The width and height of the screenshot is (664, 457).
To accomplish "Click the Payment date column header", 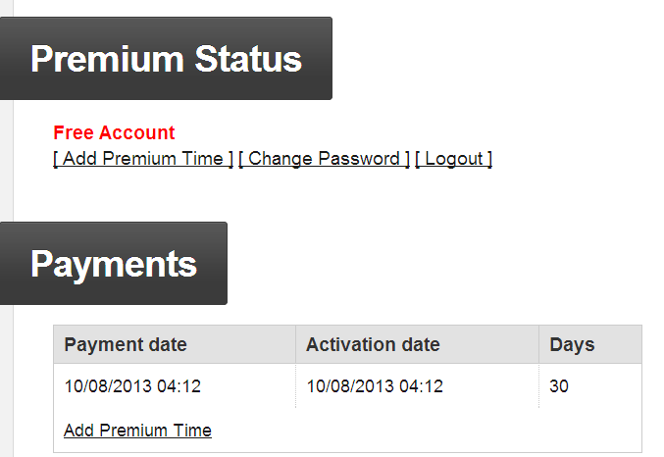I will point(126,345).
